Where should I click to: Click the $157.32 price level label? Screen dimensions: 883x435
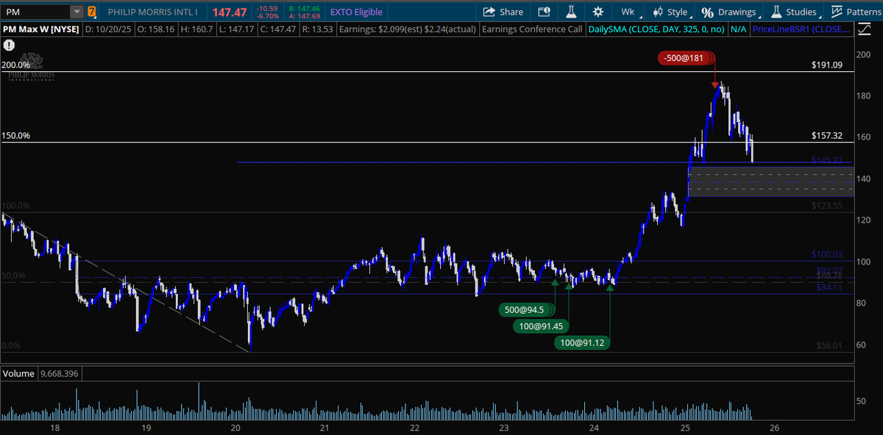826,136
